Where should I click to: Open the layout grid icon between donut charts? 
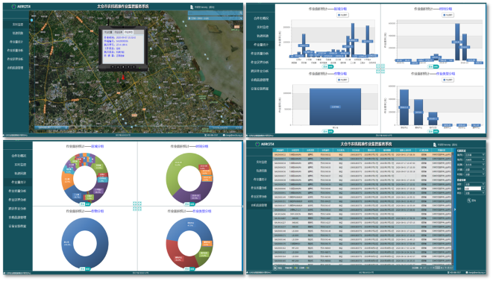[137, 206]
